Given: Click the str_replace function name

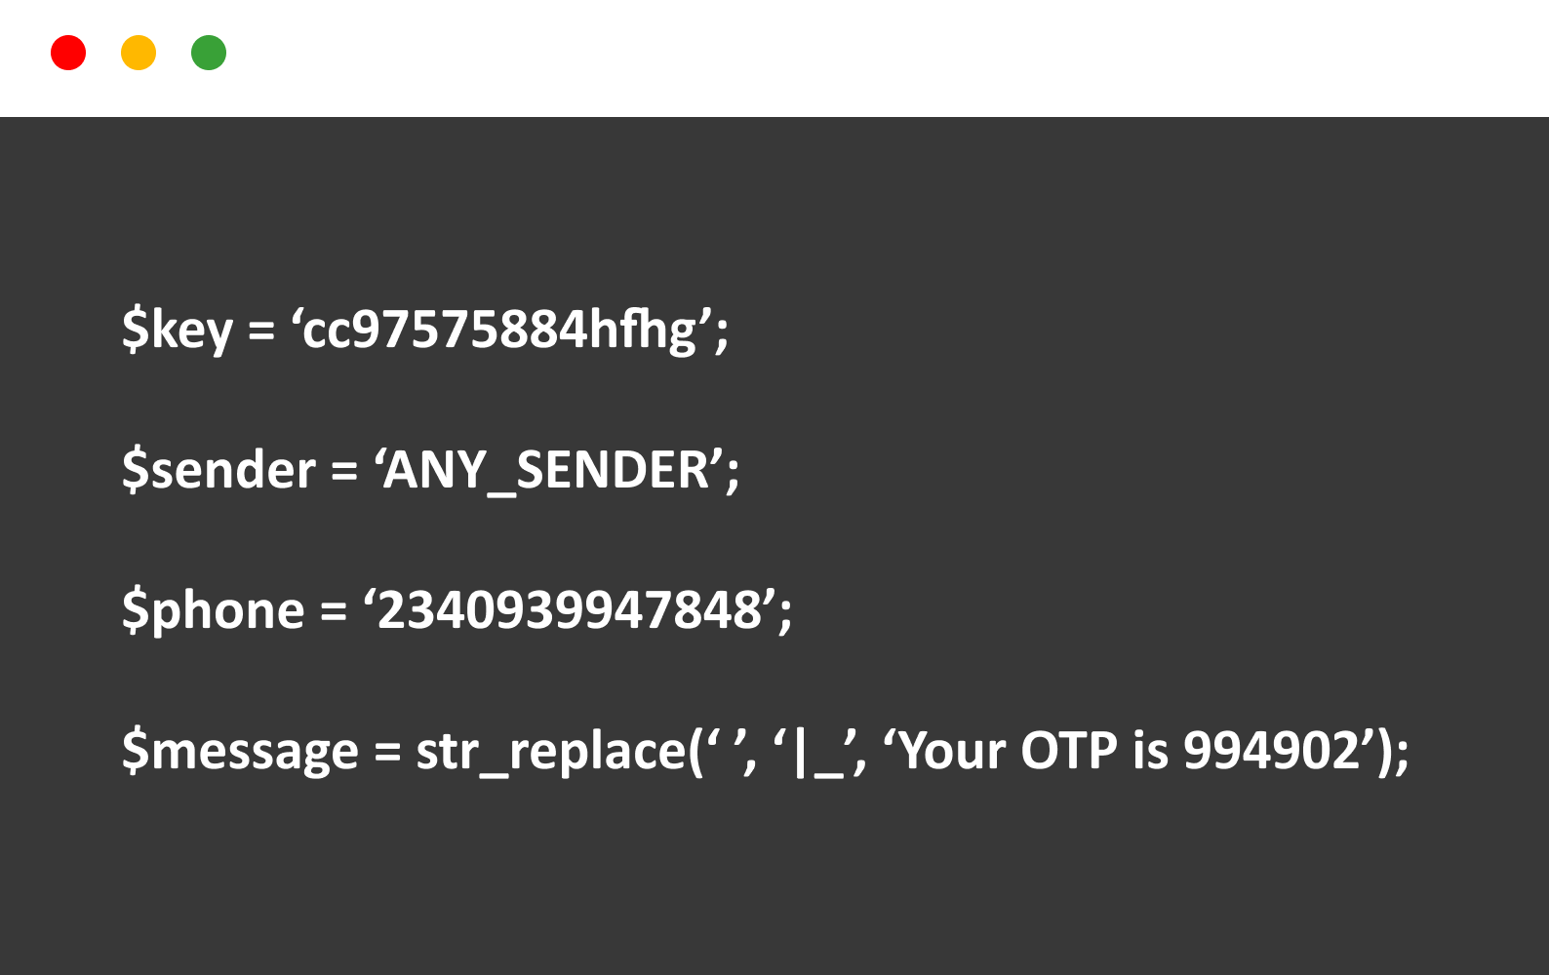Looking at the screenshot, I should click(551, 751).
